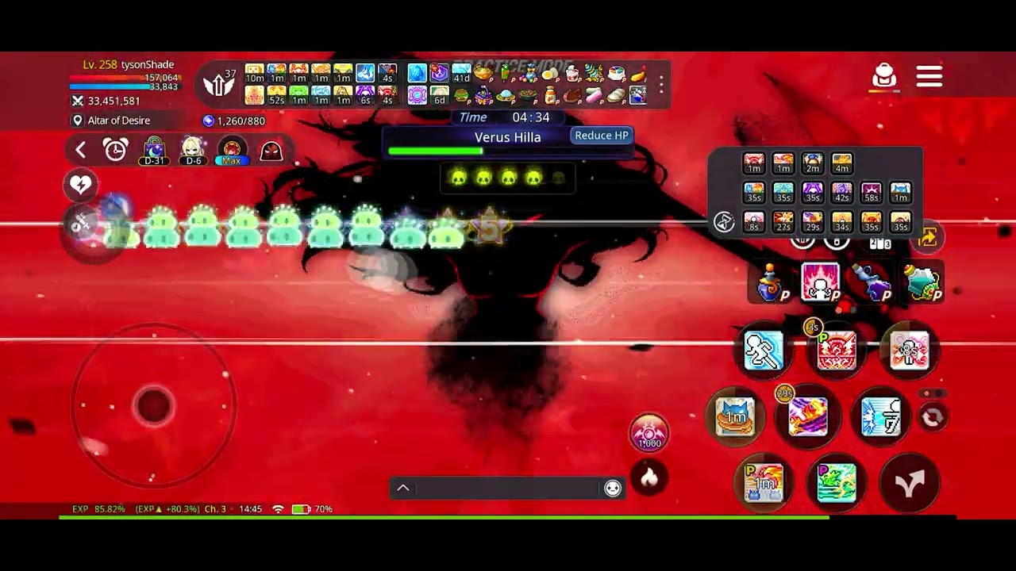Screen dimensions: 1016x571
Task: Expand the chat window up arrow
Action: point(403,489)
